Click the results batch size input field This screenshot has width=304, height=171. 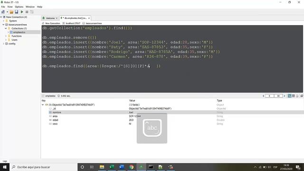[278, 96]
